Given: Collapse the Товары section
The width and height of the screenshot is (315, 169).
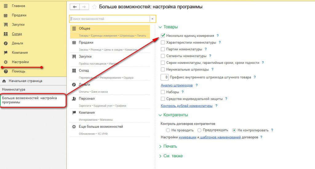Looking at the screenshot, I should pyautogui.click(x=160, y=27).
